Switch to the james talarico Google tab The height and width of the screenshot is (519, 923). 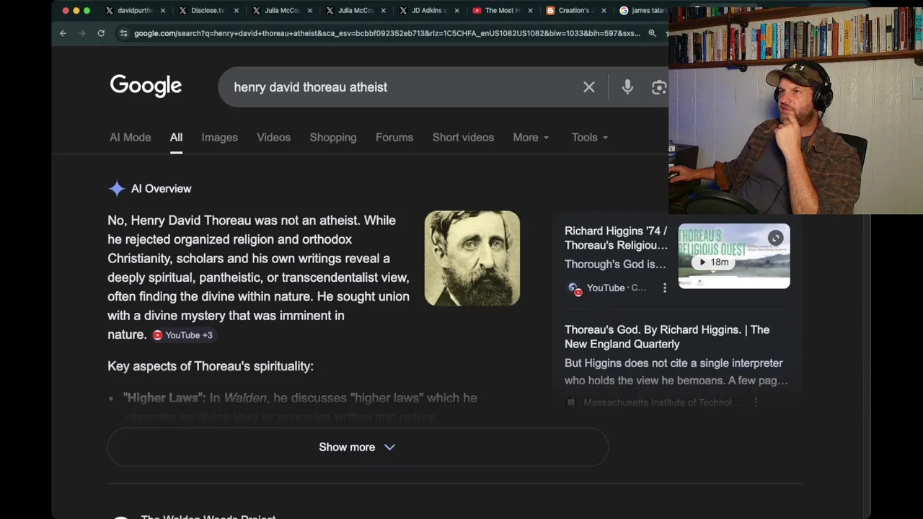(x=644, y=11)
